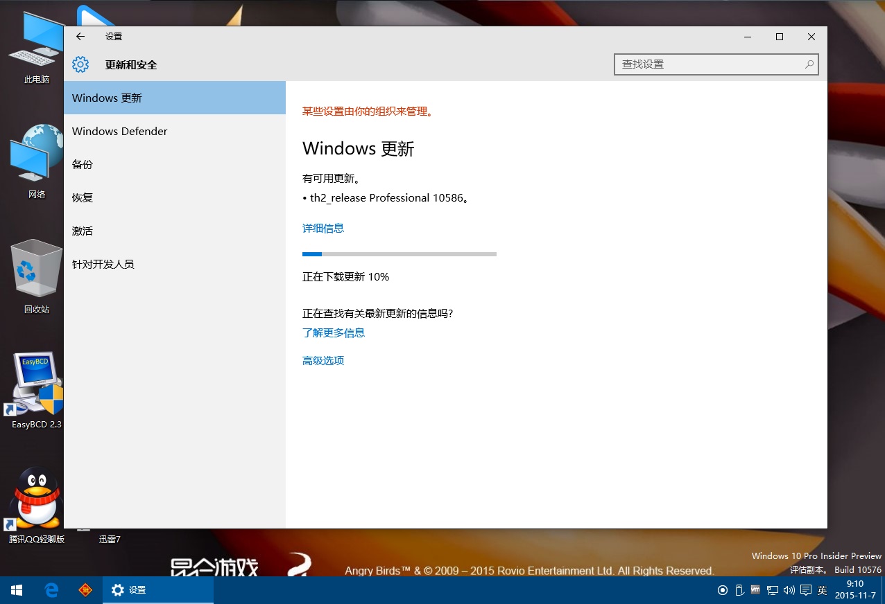The image size is (885, 604).
Task: Open the 此电脑 desktop icon
Action: [x=36, y=48]
